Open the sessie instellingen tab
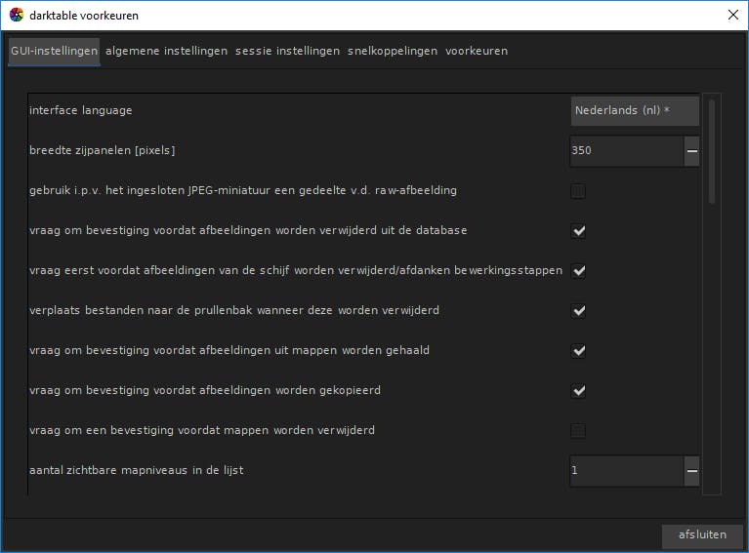The width and height of the screenshot is (749, 553). 287,51
